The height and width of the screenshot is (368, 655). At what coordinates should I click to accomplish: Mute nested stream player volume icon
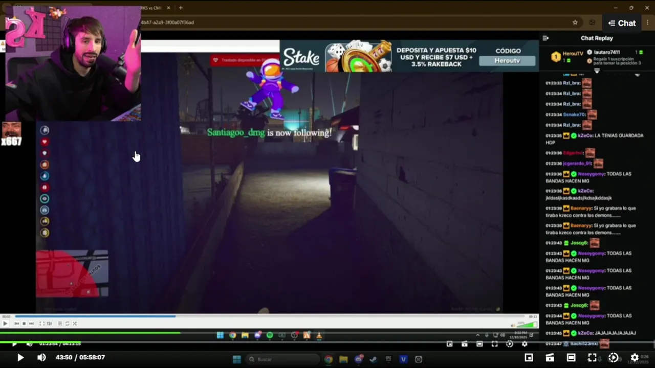pos(29,344)
